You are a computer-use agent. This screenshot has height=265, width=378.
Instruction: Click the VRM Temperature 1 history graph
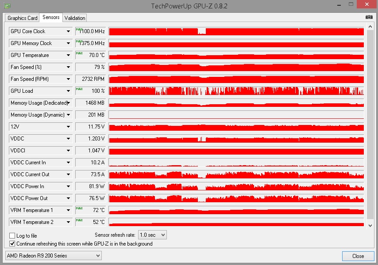(x=236, y=210)
